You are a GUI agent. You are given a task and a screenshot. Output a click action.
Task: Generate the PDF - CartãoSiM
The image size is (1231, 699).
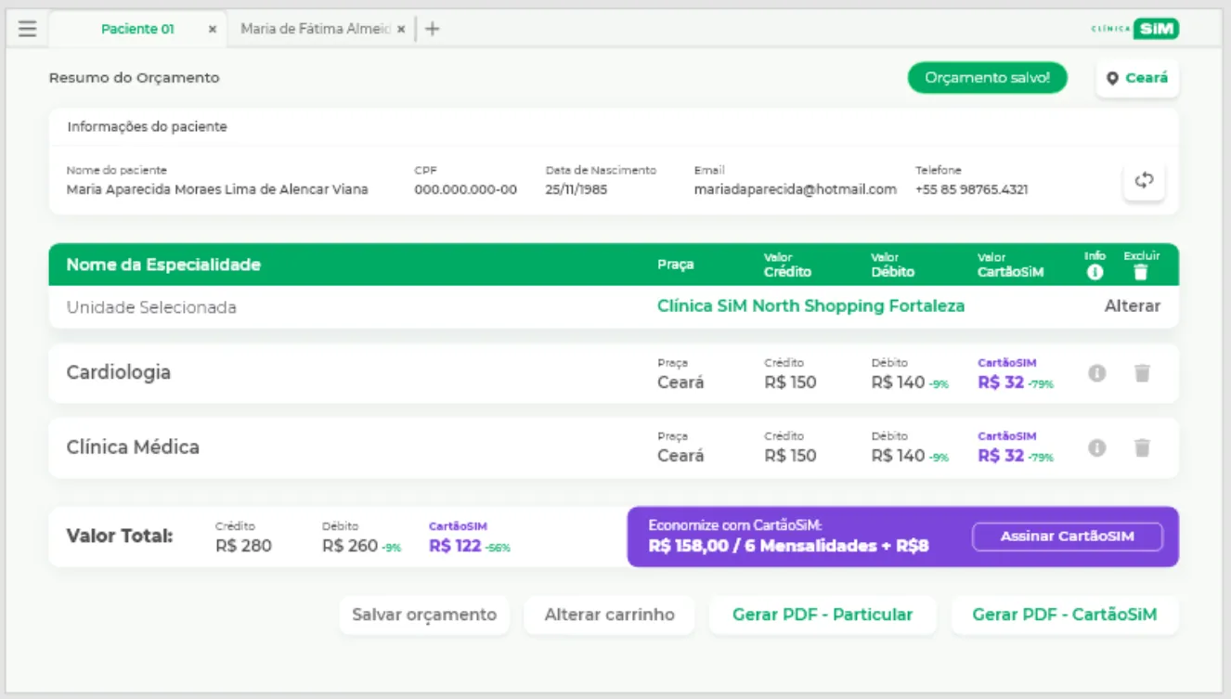point(1064,615)
